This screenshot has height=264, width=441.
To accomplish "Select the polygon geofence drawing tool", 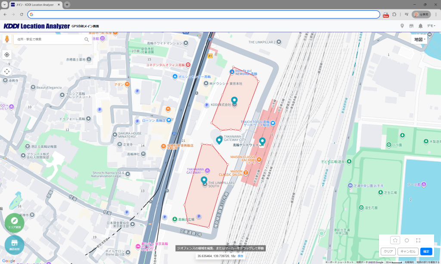I will tap(395, 240).
